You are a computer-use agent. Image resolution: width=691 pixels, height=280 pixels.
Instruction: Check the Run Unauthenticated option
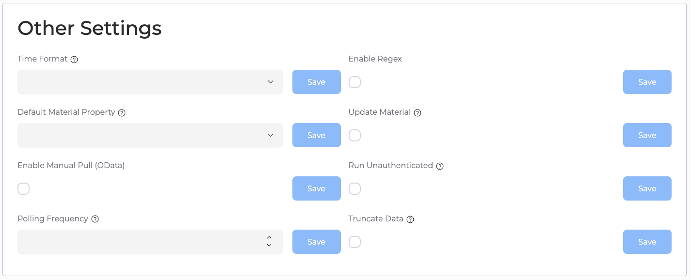click(x=354, y=188)
